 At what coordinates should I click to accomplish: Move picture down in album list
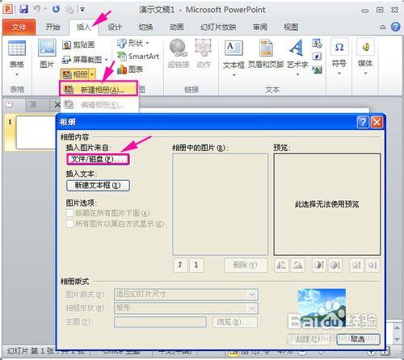[196, 265]
